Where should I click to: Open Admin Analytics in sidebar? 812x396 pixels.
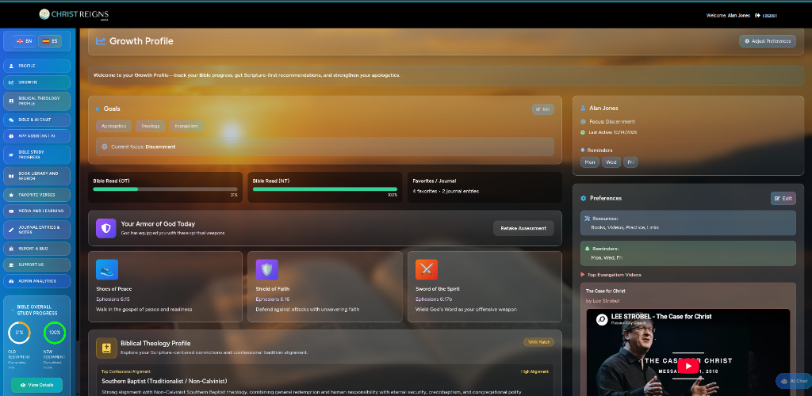tap(36, 280)
